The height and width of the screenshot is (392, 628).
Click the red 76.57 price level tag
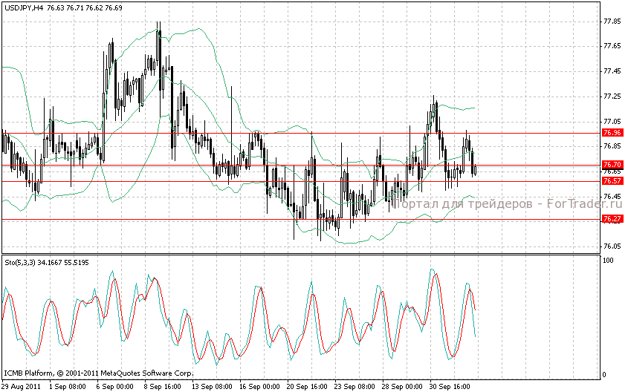pyautogui.click(x=612, y=181)
